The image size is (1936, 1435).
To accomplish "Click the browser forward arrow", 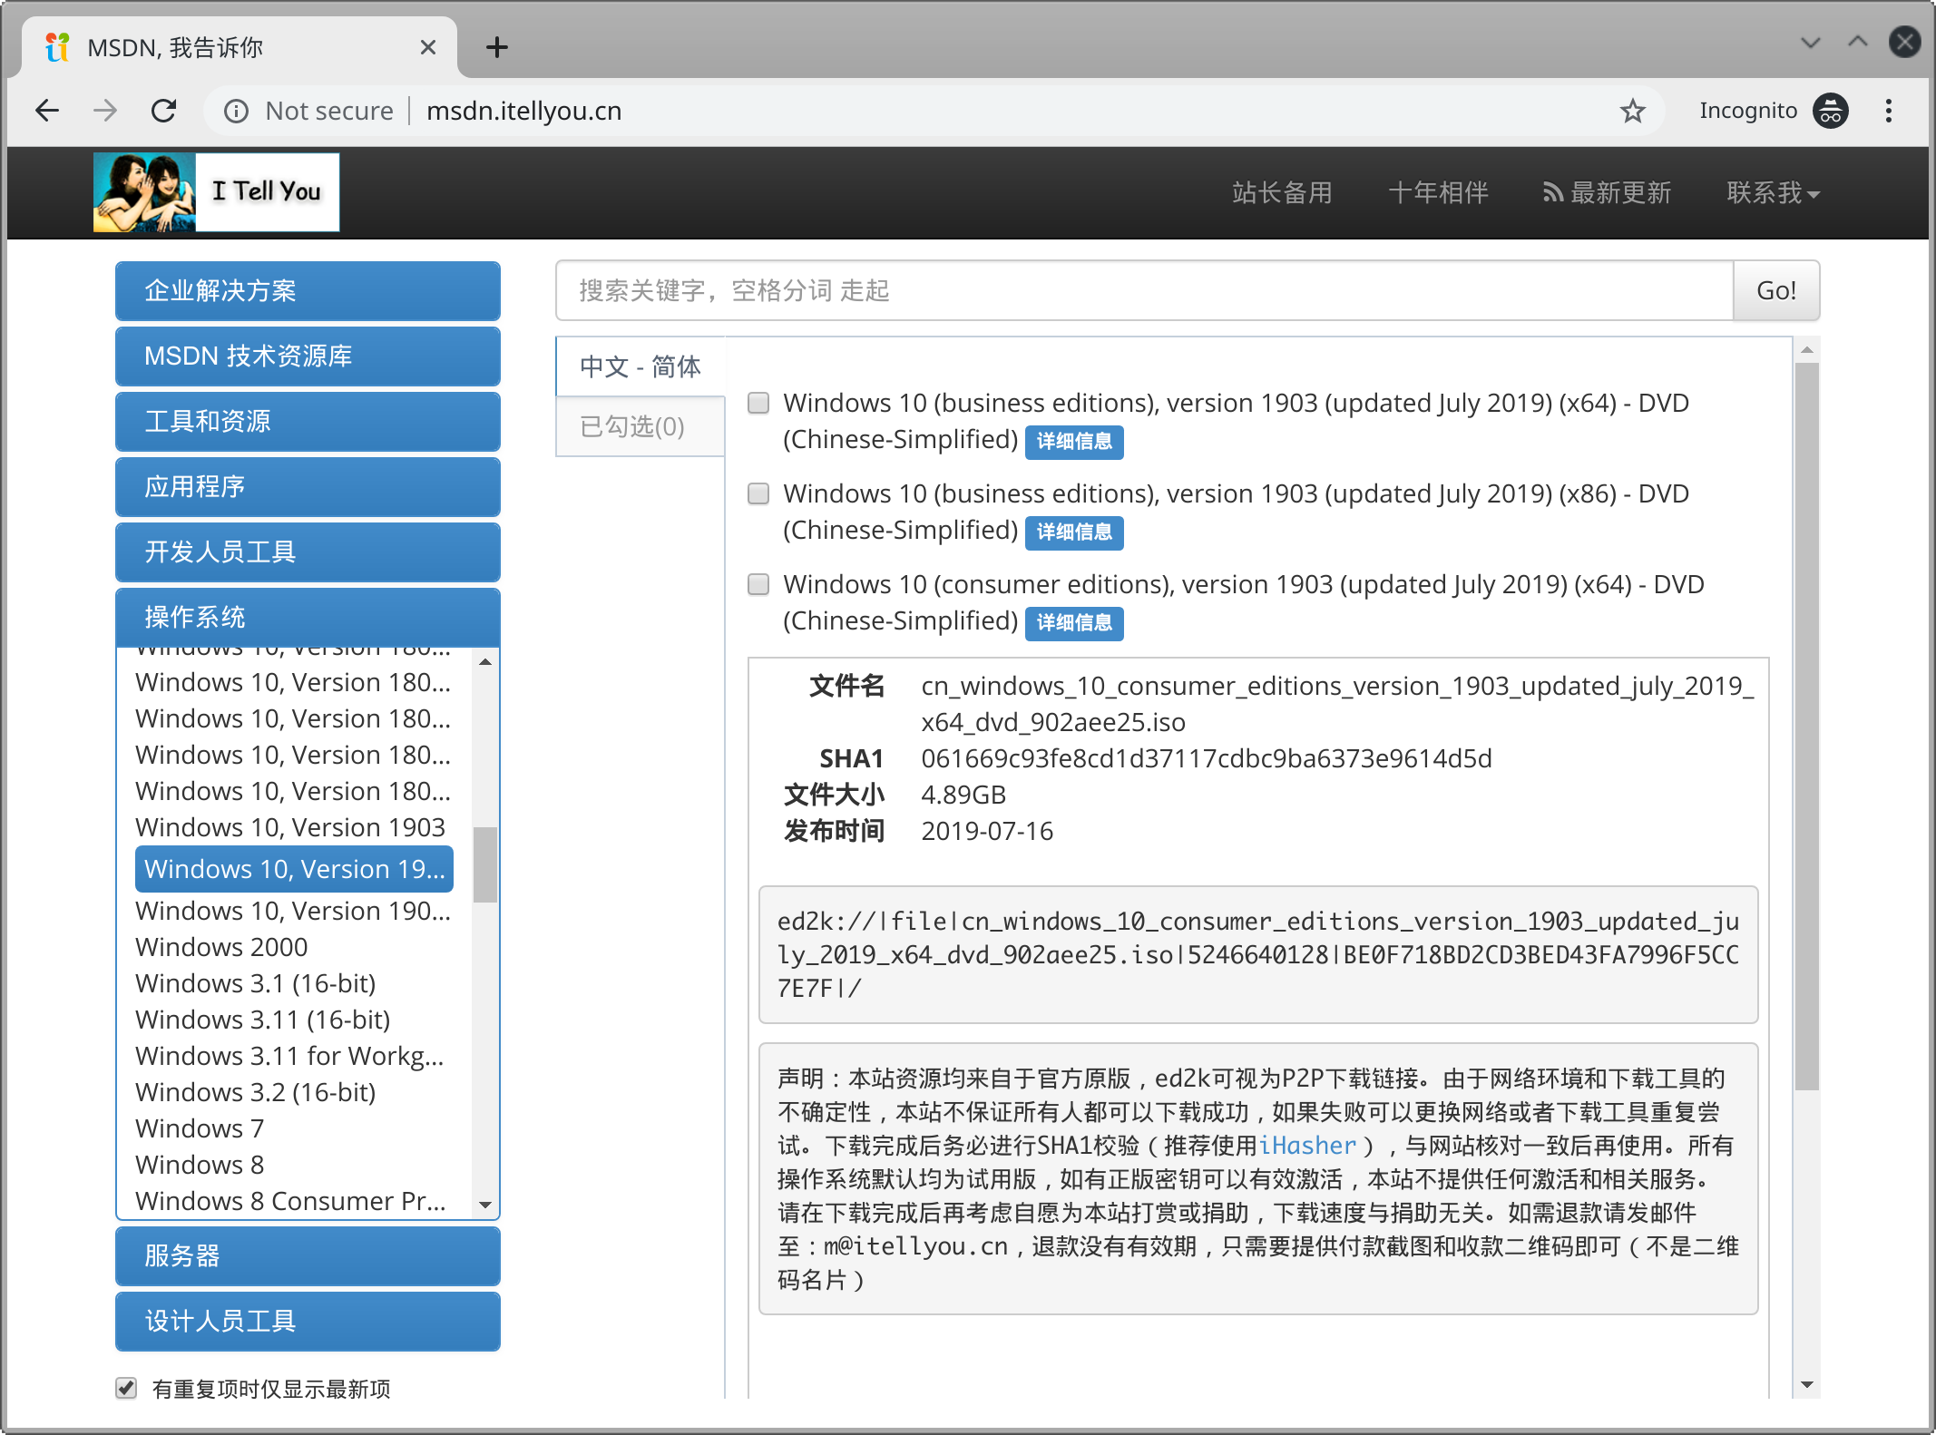I will (105, 111).
